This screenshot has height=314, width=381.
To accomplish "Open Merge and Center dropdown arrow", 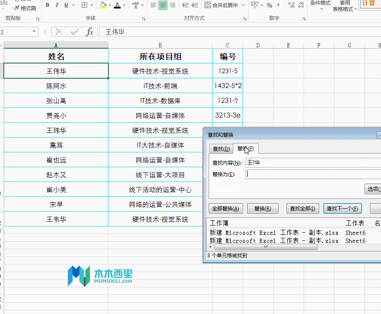I will [243, 5].
